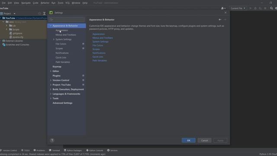Expand the Editor settings group
277x156 pixels.
(x=51, y=71)
